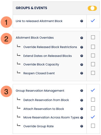Screen dimensions: 101x135
Task: Open help icon for Extend Dates on Released Blocks
Action: pyautogui.click(x=82, y=56)
